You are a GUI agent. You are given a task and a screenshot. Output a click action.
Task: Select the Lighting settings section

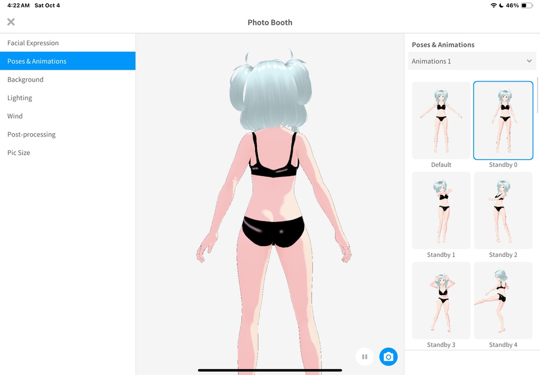click(20, 97)
